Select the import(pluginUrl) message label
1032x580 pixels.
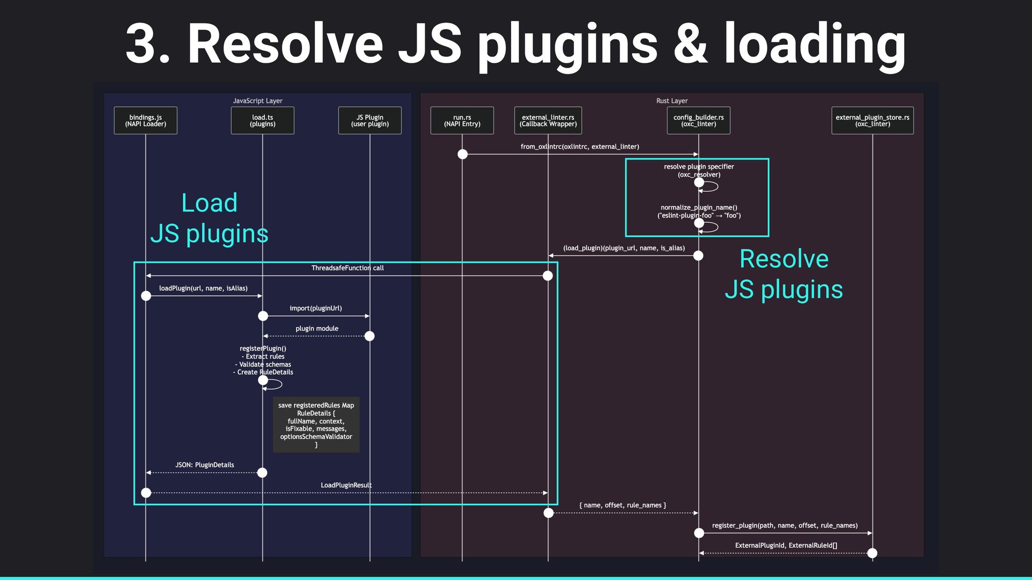316,308
